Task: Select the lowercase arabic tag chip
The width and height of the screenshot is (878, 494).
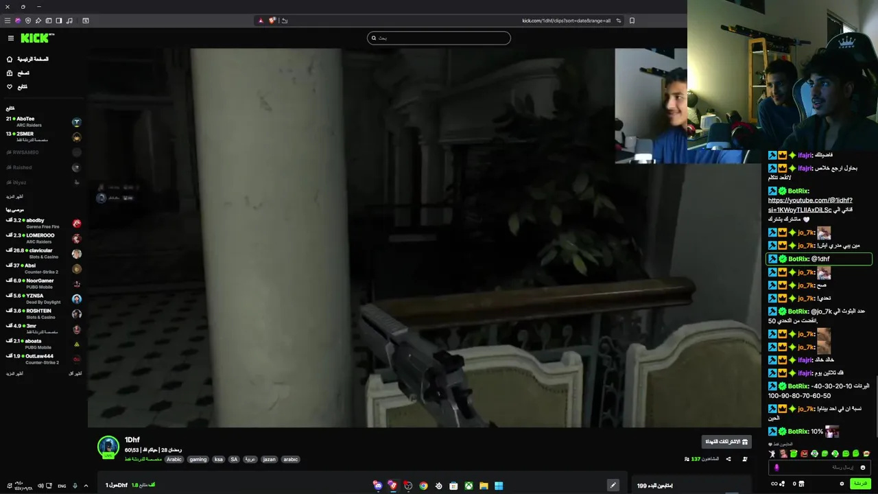Action: pos(291,460)
